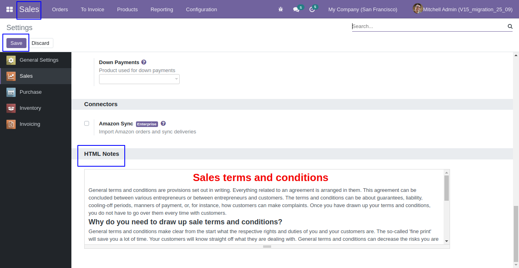The height and width of the screenshot is (268, 519).
Task: Open the To Invoice menu
Action: coord(93,9)
